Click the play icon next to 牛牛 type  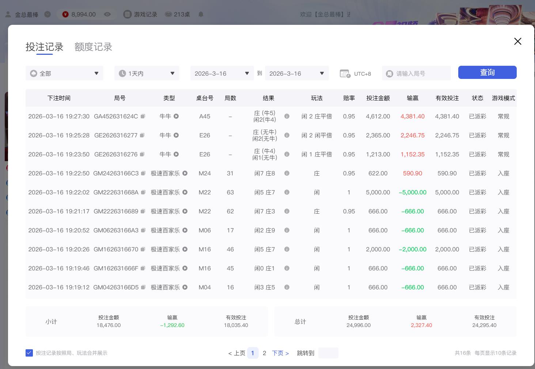[177, 116]
